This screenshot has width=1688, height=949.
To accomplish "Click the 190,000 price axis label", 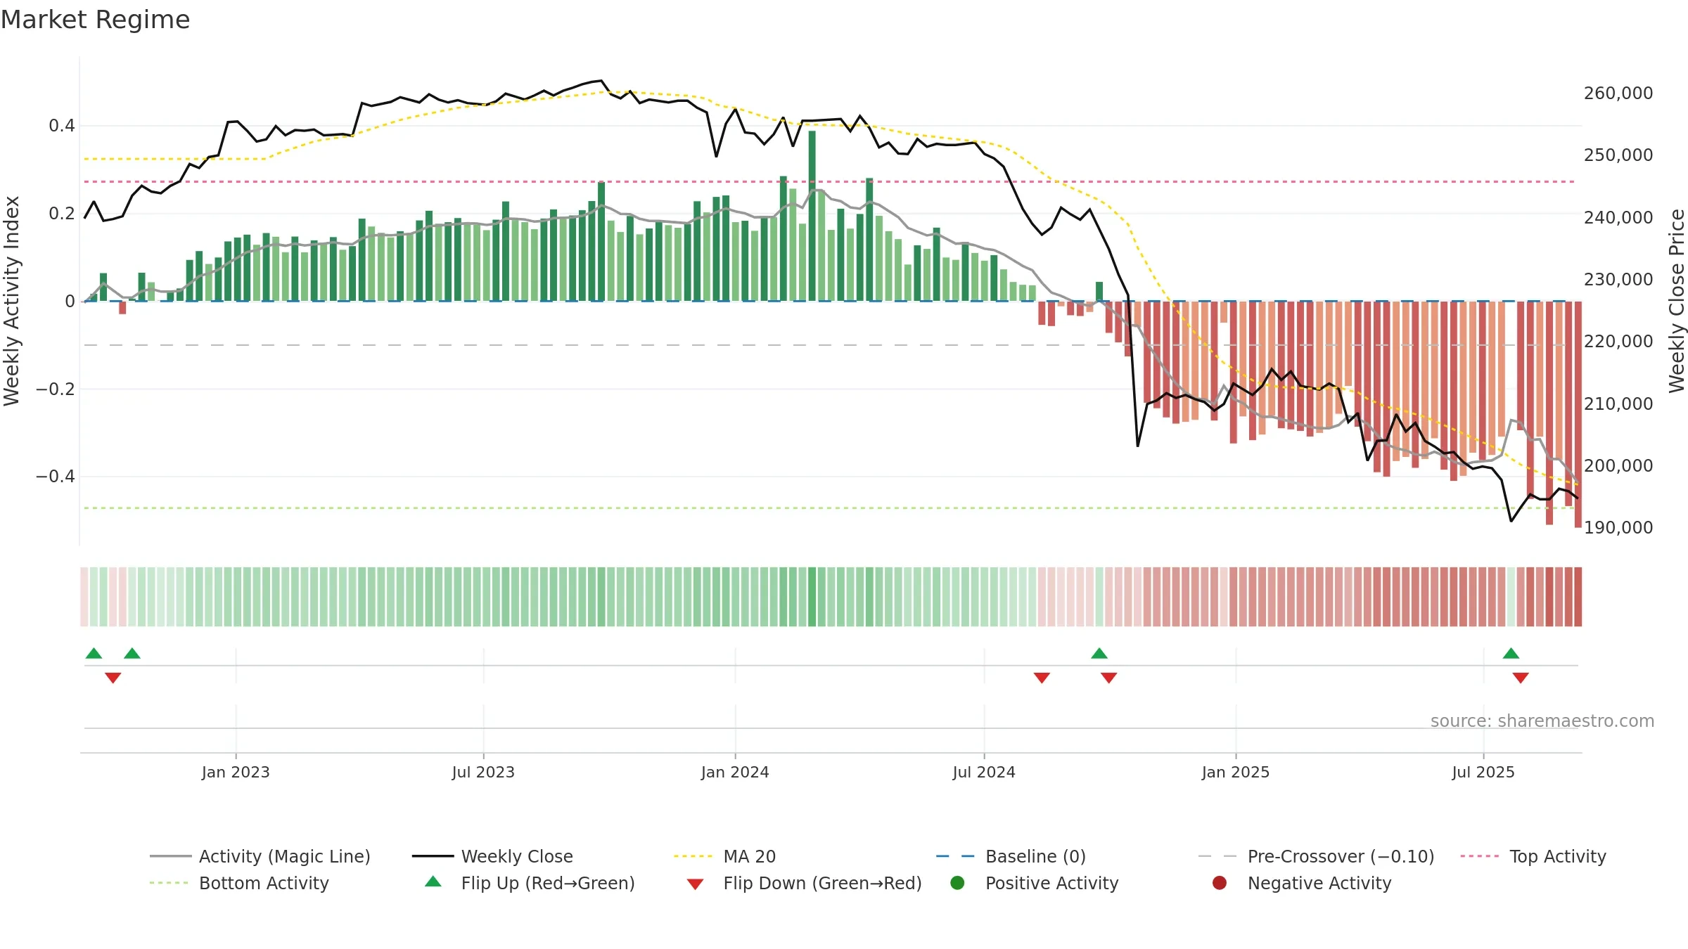I will [1618, 528].
